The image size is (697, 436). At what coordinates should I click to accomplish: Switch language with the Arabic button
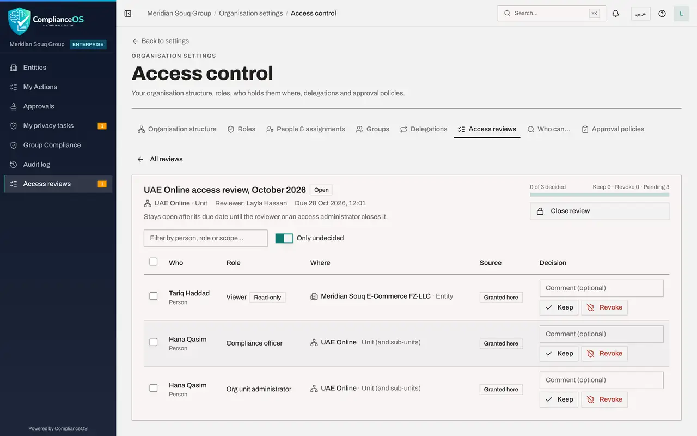point(641,14)
